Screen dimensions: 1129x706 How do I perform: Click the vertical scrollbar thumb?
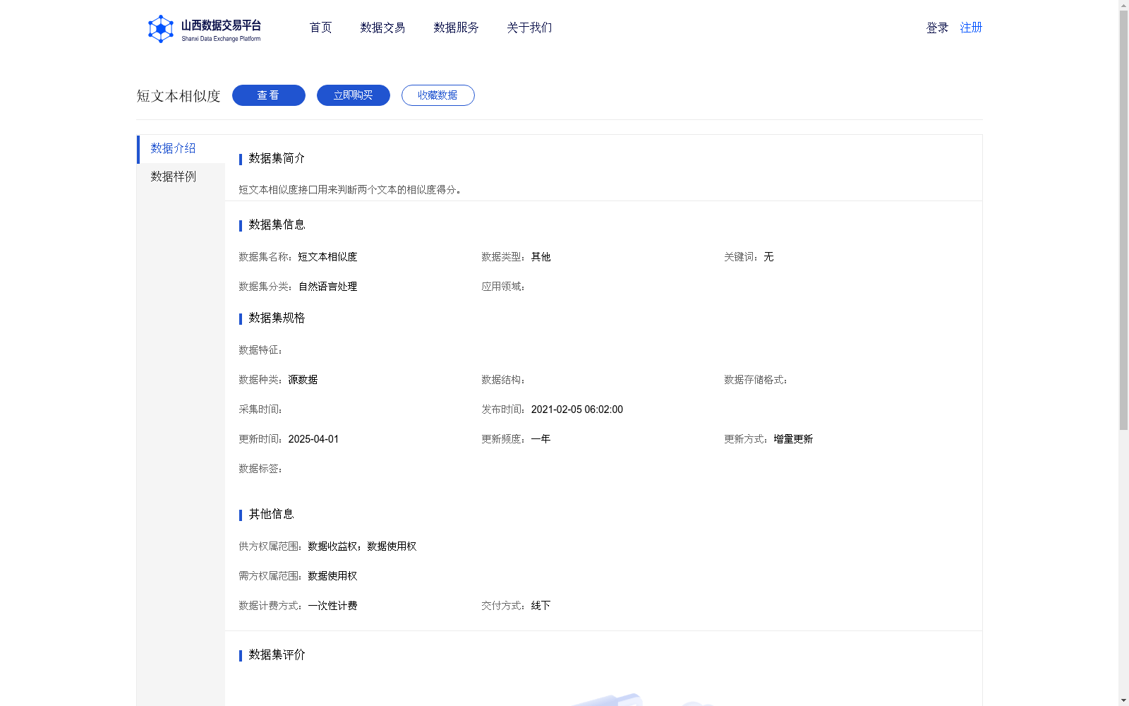coord(1123,220)
